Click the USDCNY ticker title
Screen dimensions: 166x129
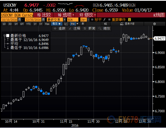coord(10,5)
